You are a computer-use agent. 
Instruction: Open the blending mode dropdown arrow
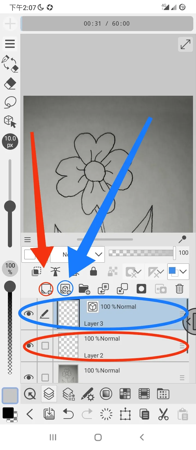tap(99, 254)
